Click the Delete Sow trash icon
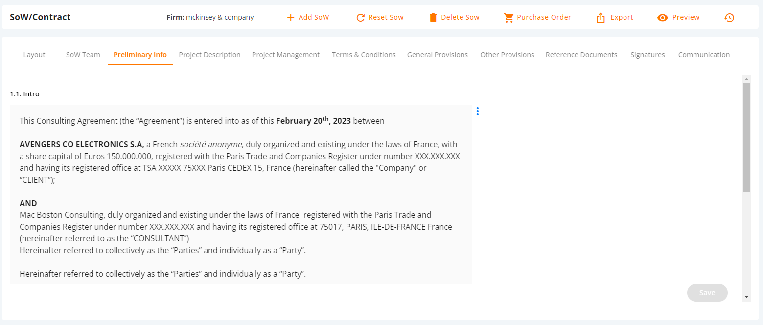Image resolution: width=763 pixels, height=325 pixels. coord(433,18)
